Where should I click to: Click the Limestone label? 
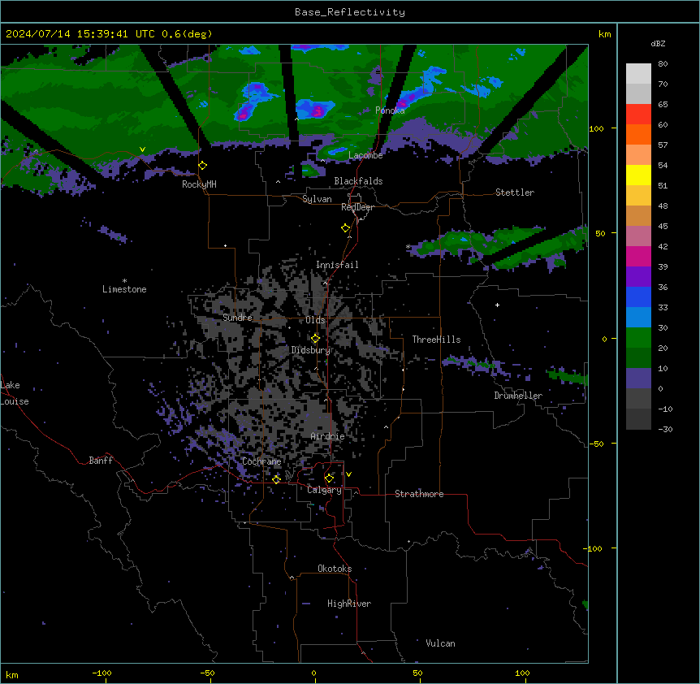124,289
